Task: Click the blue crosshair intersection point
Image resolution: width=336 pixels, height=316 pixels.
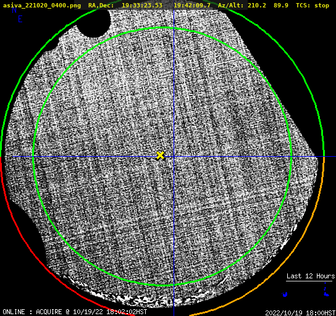Action: tap(174, 157)
